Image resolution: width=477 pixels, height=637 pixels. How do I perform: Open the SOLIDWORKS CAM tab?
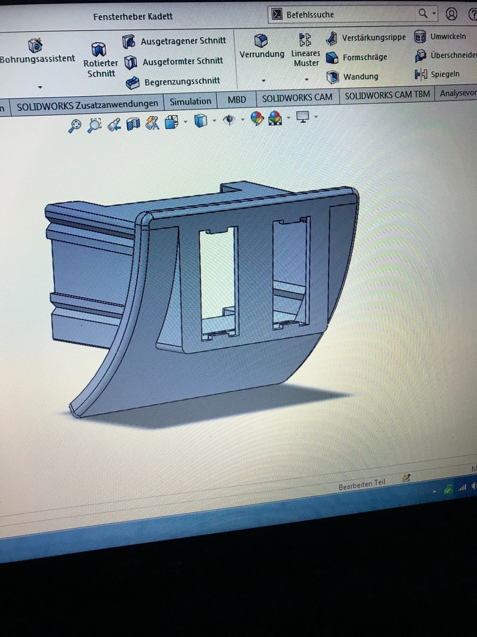click(297, 97)
